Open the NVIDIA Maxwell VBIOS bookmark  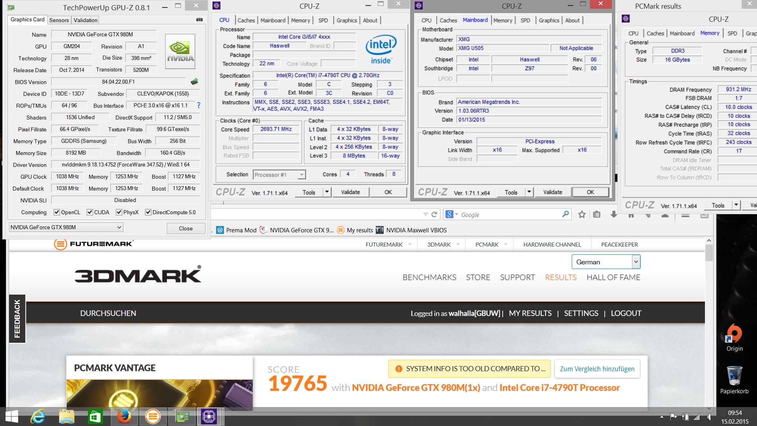pos(411,230)
